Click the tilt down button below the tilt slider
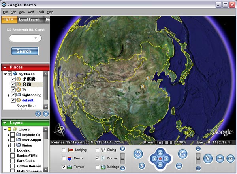This screenshot has width=237, height=174. 198,168
